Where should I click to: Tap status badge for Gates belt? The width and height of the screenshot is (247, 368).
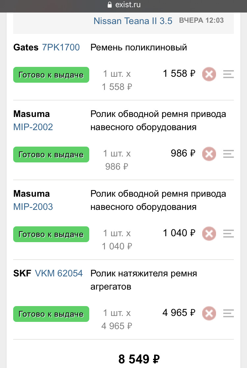[51, 75]
